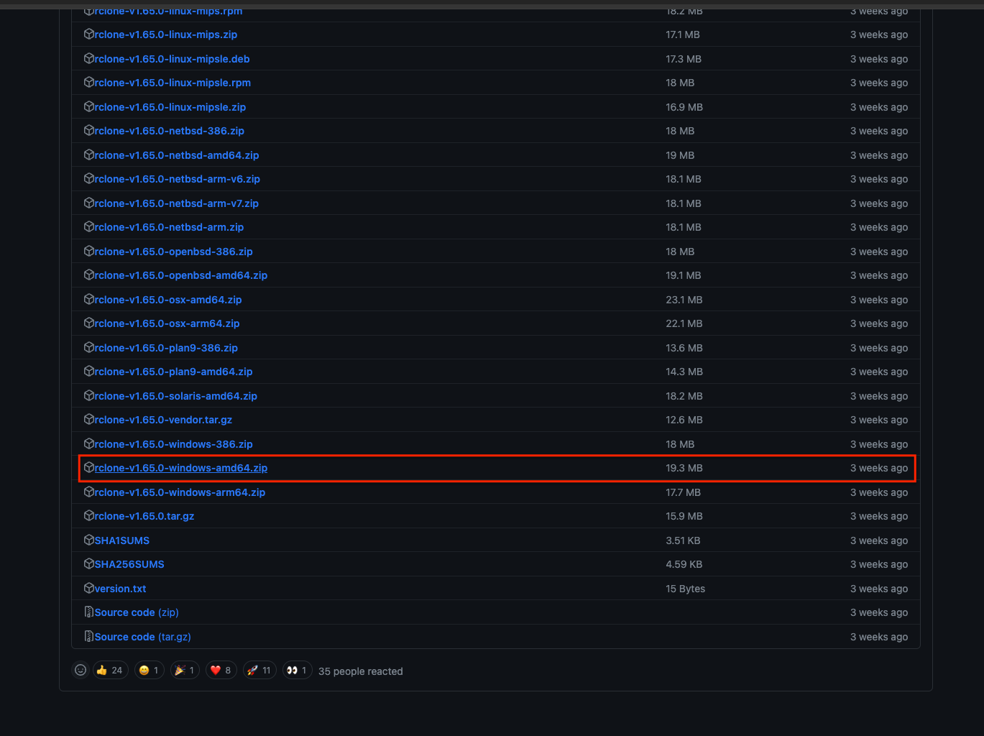This screenshot has height=736, width=984.
Task: Click the 23.1 MB size value
Action: point(684,300)
